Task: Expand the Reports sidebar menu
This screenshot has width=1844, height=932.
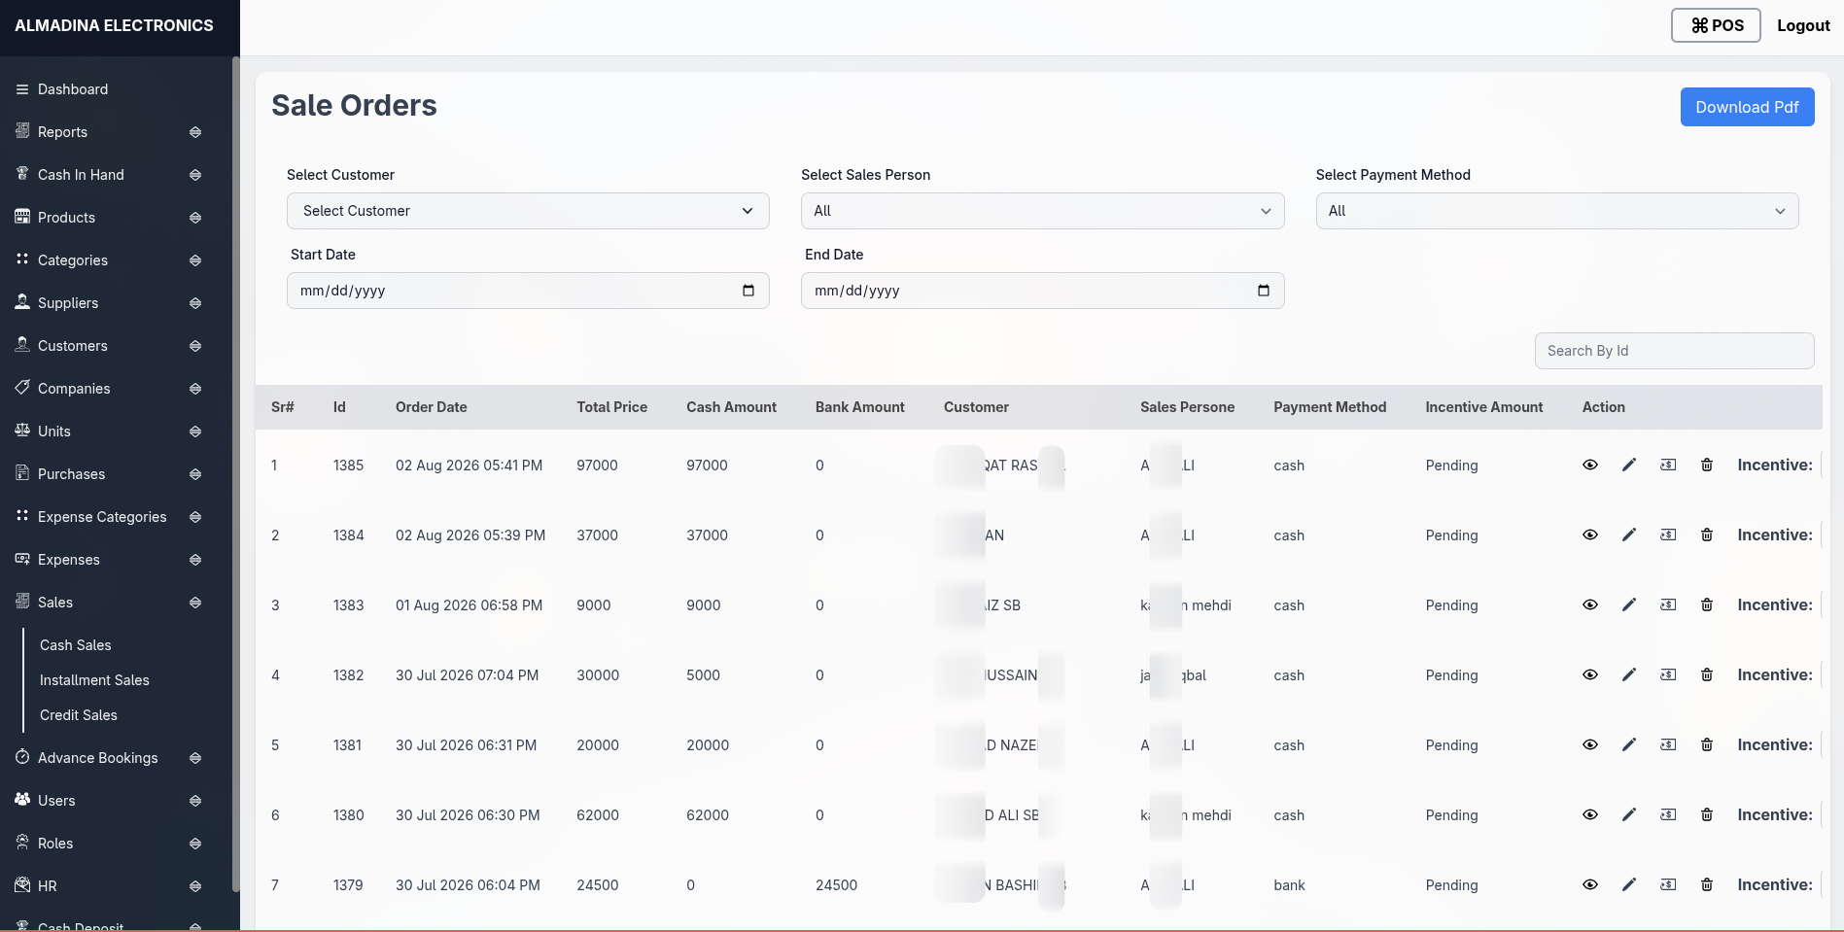Action: point(109,132)
